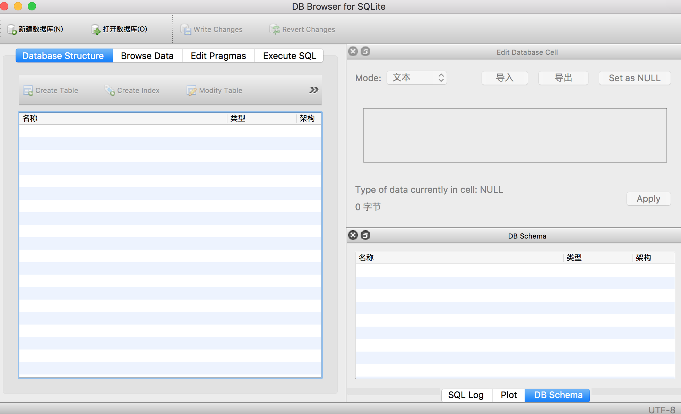Viewport: 681px width, 414px height.
Task: Switch to the Execute SQL tab
Action: coord(289,56)
